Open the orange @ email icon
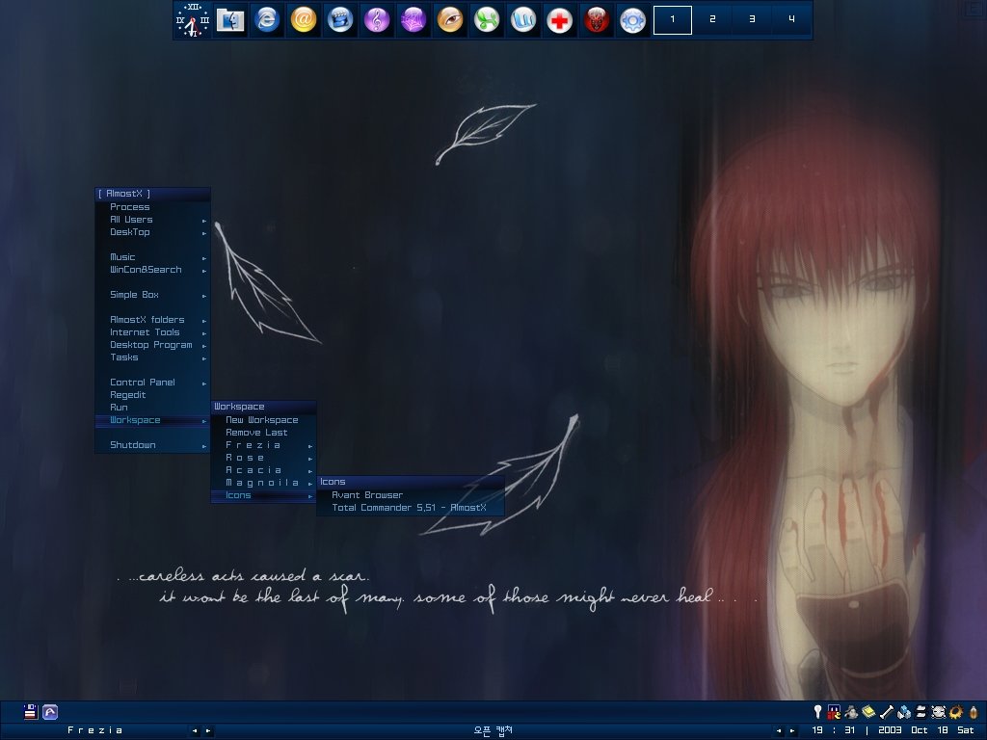This screenshot has width=987, height=740. [x=304, y=19]
